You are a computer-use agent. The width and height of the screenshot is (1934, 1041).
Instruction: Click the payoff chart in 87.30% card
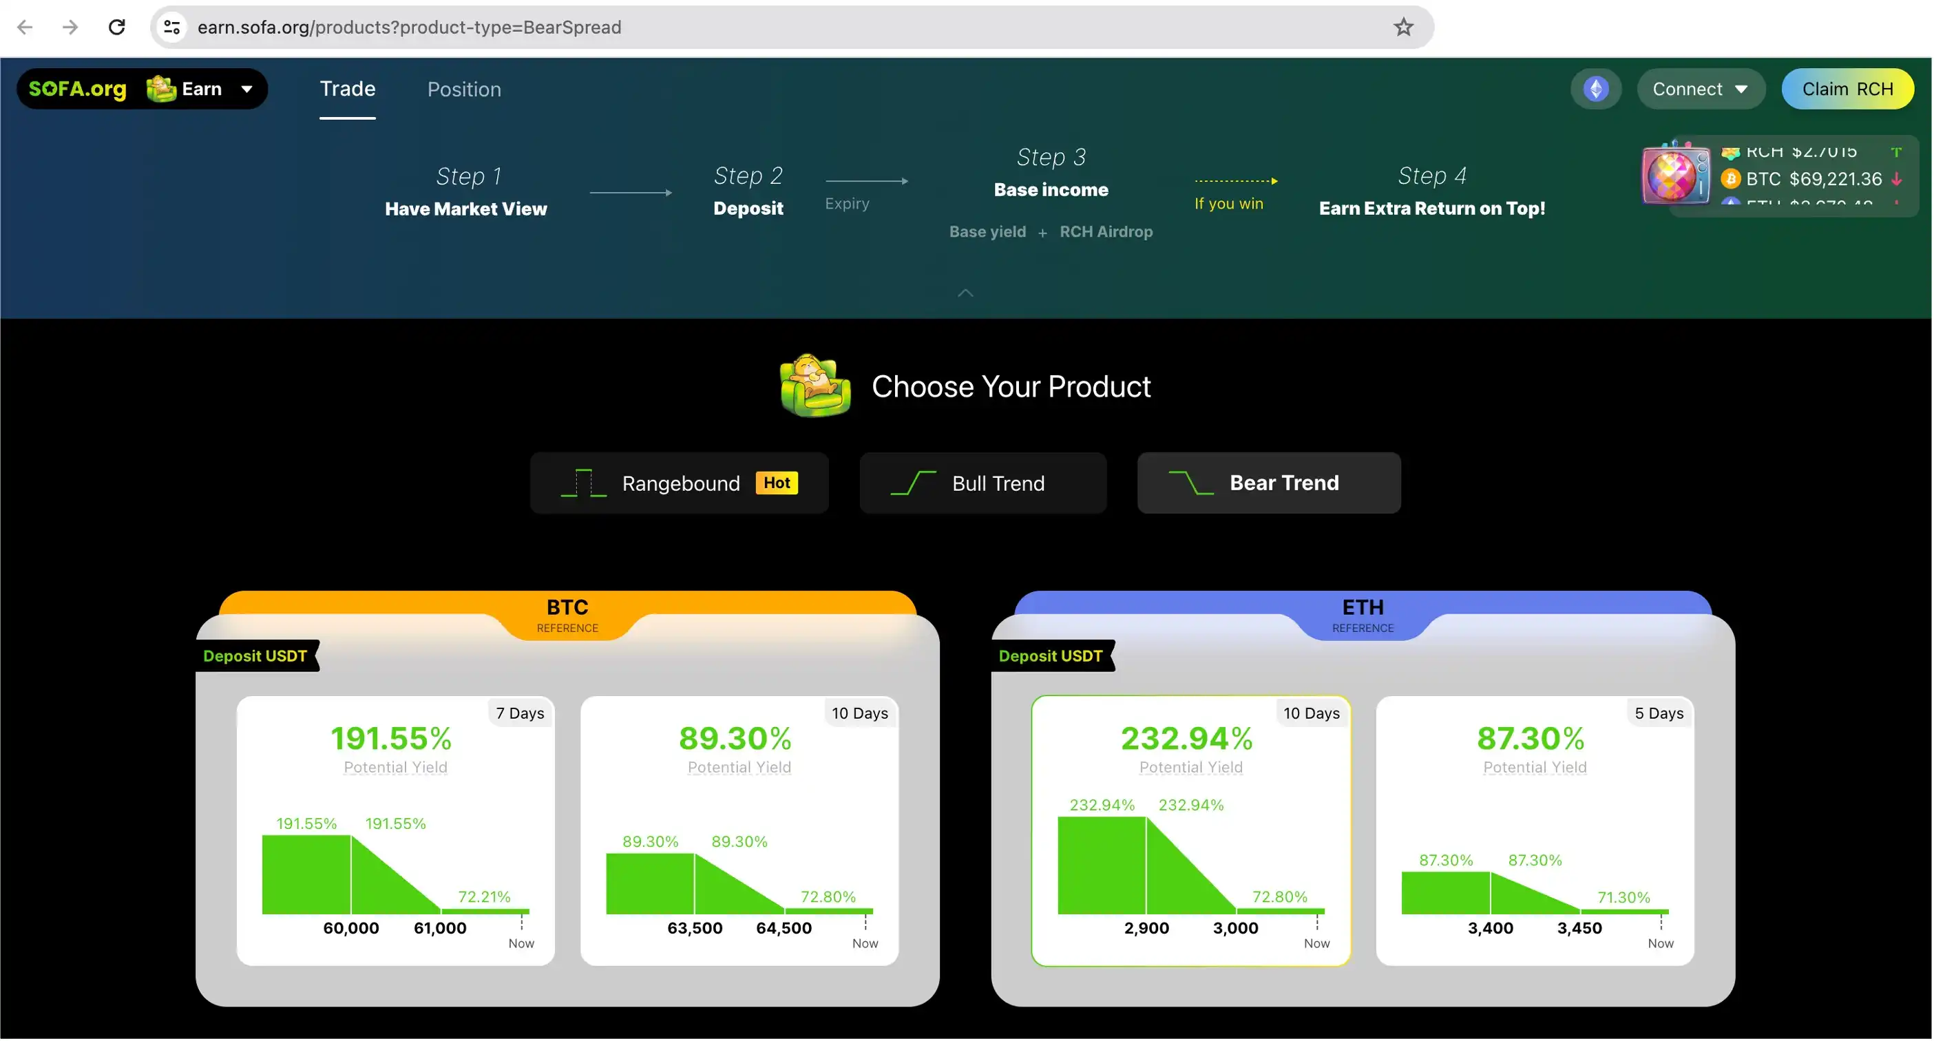tap(1535, 893)
